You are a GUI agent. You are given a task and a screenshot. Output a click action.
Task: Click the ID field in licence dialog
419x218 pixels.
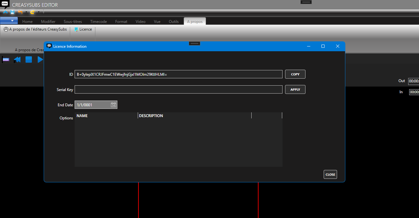179,74
